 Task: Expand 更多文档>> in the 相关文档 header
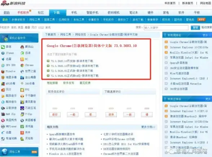click(x=148, y=127)
